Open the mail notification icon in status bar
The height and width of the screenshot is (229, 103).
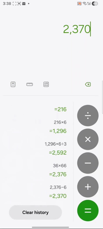24,4
